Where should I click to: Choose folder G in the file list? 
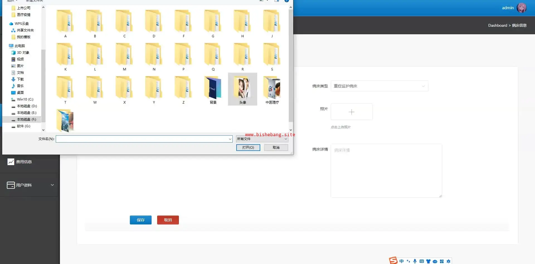pyautogui.click(x=213, y=23)
